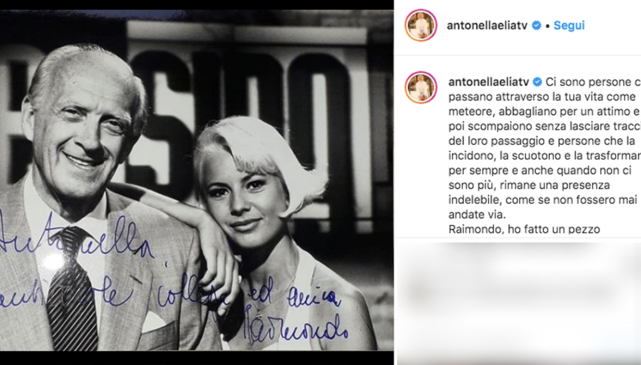The width and height of the screenshot is (641, 365).
Task: Click the word "indelebile" in caption
Action: pyautogui.click(x=472, y=200)
